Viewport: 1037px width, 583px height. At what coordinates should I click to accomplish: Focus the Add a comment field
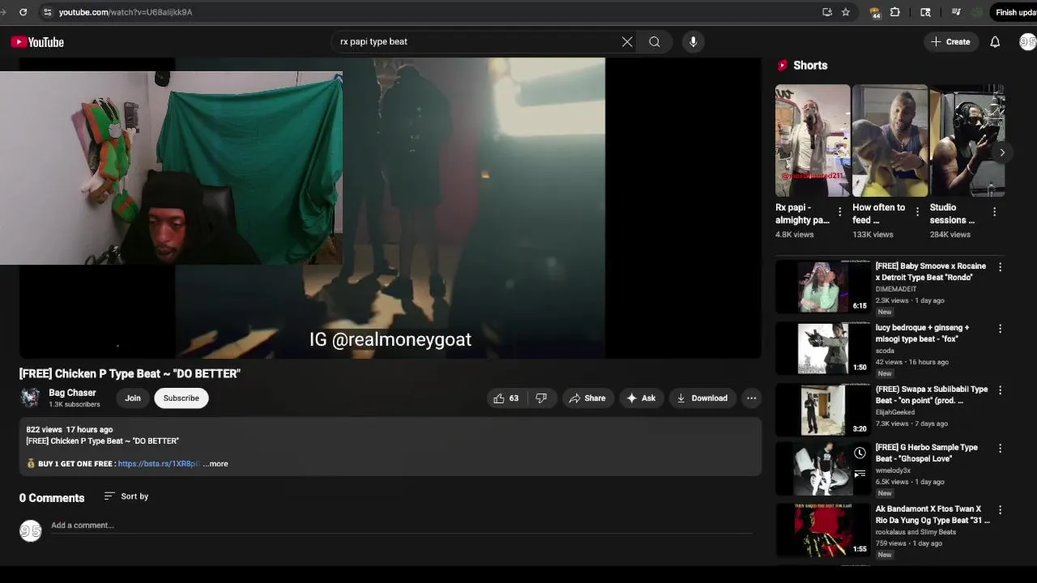click(x=401, y=526)
